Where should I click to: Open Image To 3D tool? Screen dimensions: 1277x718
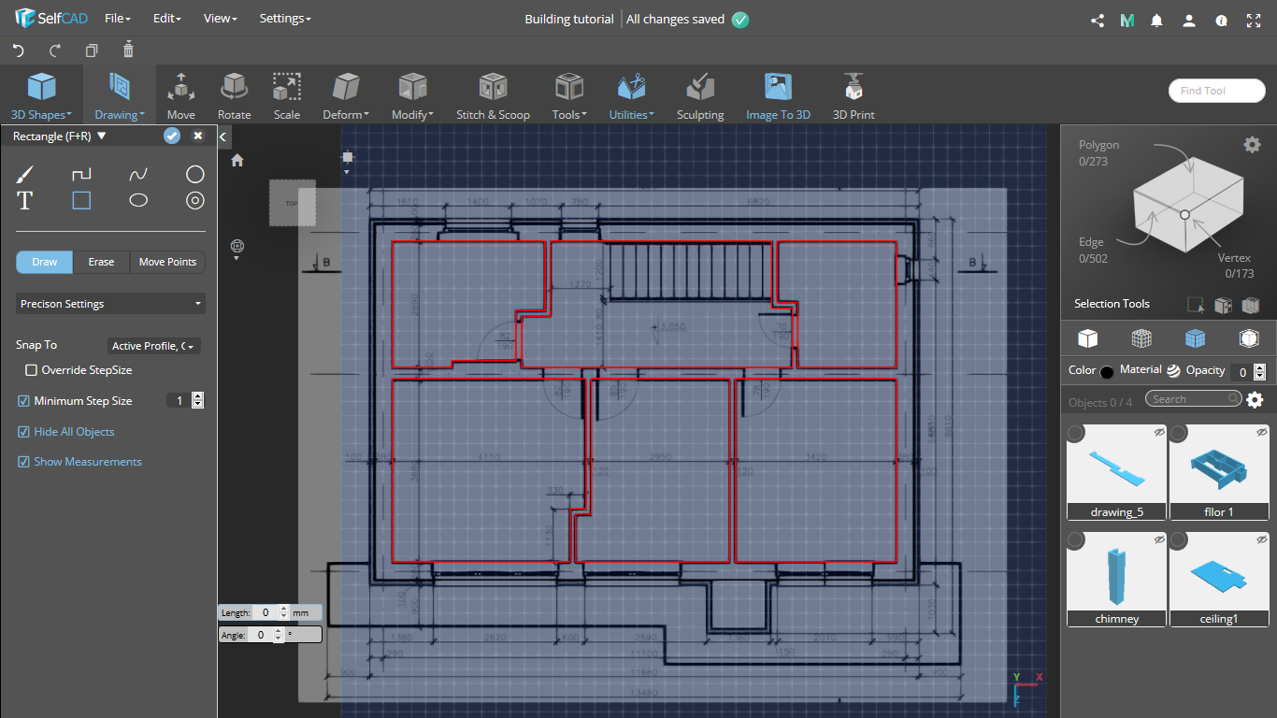[778, 97]
